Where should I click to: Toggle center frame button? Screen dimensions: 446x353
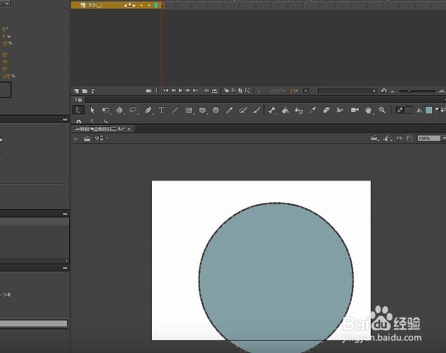[x=207, y=90]
